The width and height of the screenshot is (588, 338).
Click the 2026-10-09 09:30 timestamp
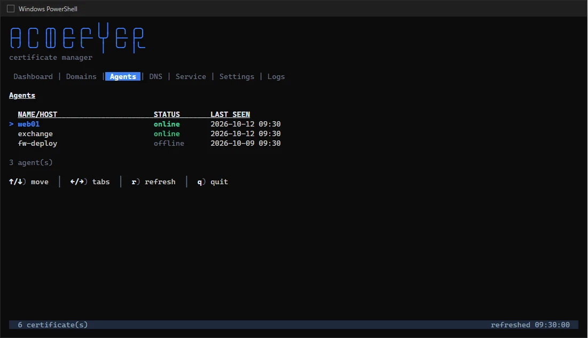[x=245, y=143]
